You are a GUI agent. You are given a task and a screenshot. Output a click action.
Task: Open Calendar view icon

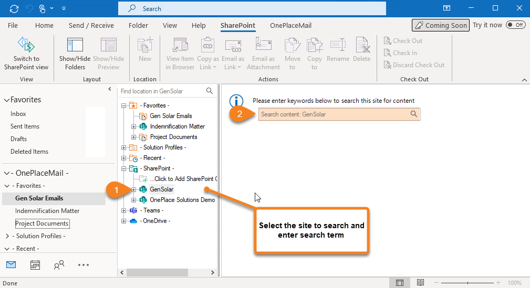35,265
